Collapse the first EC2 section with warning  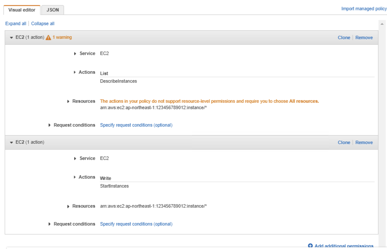click(x=12, y=37)
